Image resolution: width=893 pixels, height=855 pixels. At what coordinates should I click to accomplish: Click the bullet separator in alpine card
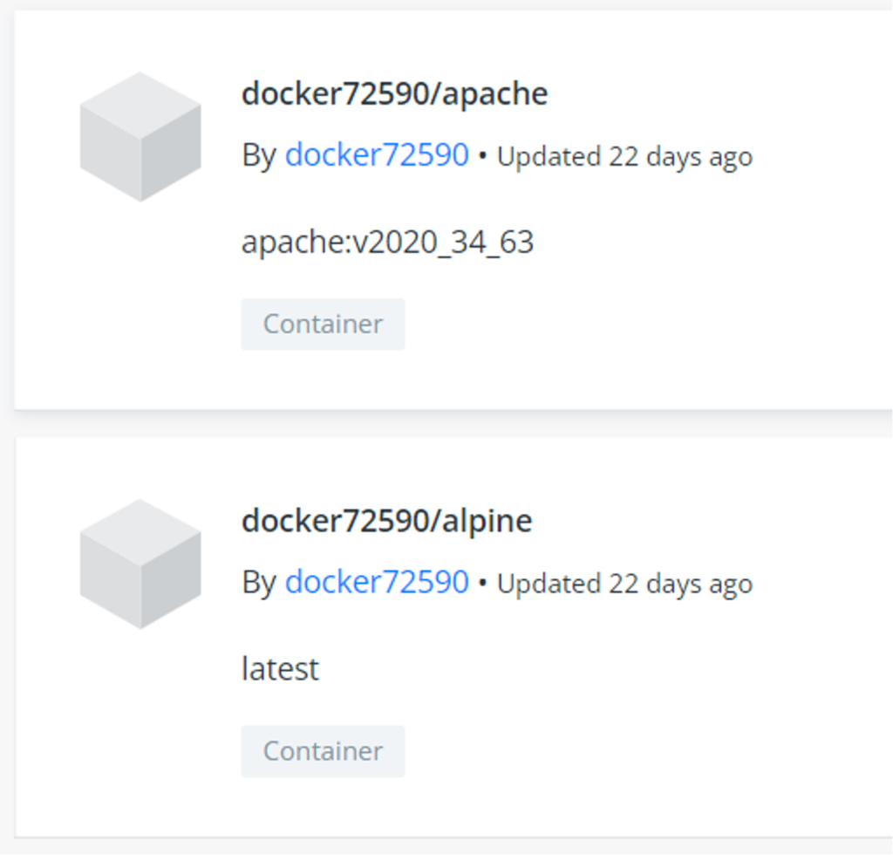(483, 584)
